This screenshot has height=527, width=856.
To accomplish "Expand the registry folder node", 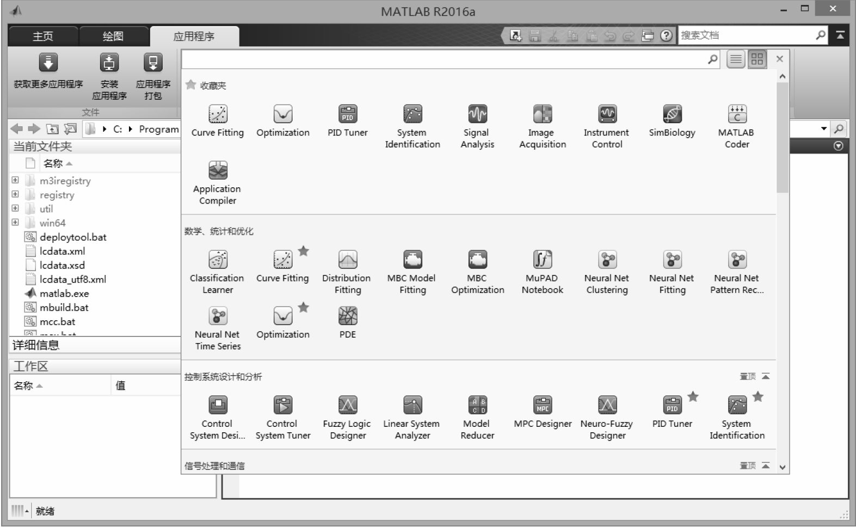I will 15,194.
